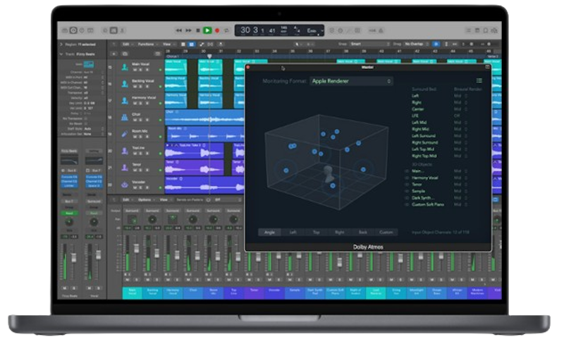This screenshot has width=564, height=351.
Task: Open the Note Pads icon at top right
Action: 477,30
